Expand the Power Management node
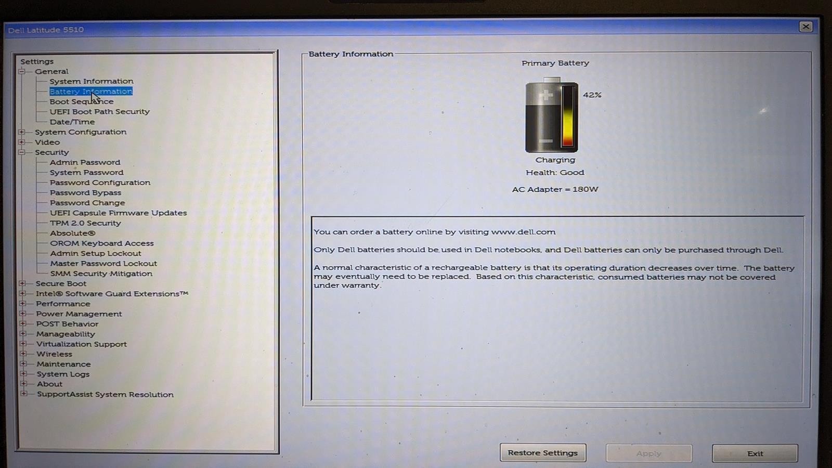Image resolution: width=832 pixels, height=468 pixels. tap(23, 314)
